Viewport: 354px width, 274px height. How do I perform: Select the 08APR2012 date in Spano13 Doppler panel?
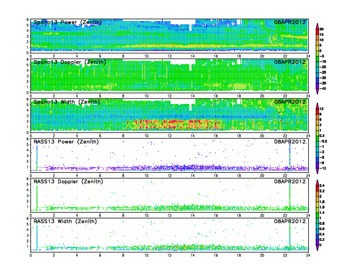pos(290,62)
